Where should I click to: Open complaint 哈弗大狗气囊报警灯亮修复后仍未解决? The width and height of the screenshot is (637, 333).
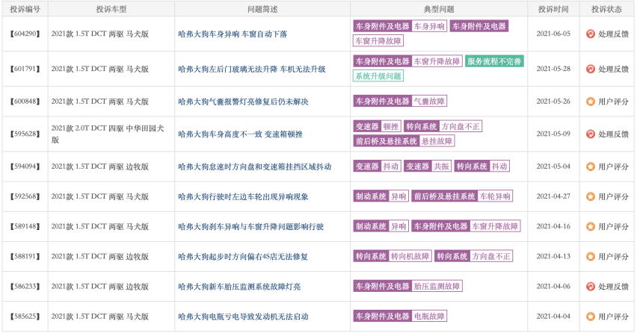pos(243,102)
